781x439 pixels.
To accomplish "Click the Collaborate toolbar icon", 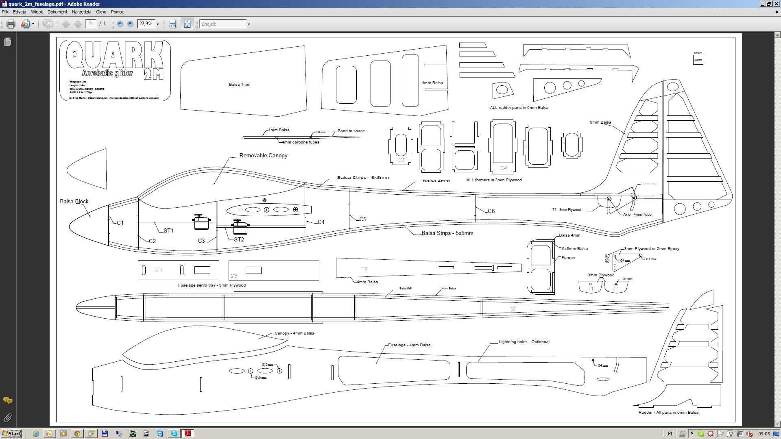I will 25,24.
